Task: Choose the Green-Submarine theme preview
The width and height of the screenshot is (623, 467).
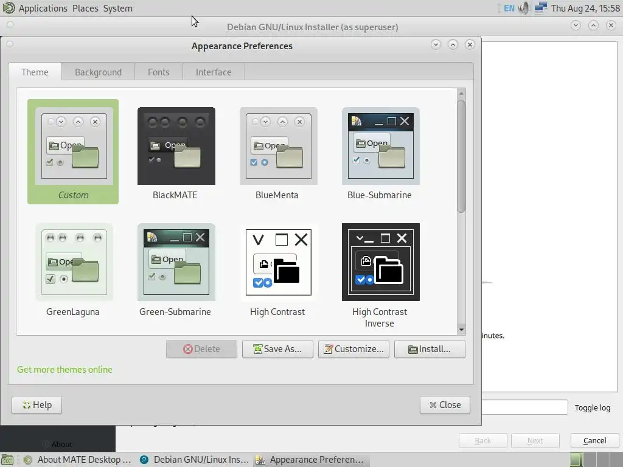Action: [x=176, y=262]
